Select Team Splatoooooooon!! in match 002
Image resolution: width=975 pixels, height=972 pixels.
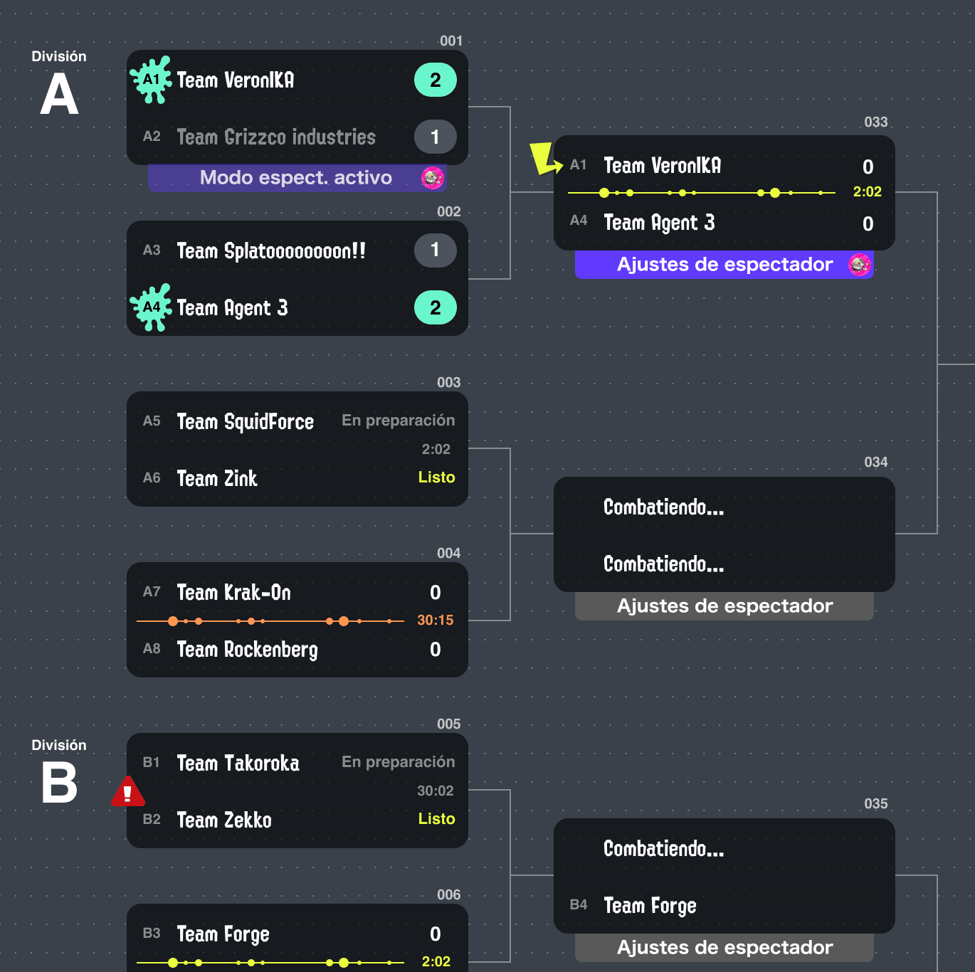[x=271, y=250]
